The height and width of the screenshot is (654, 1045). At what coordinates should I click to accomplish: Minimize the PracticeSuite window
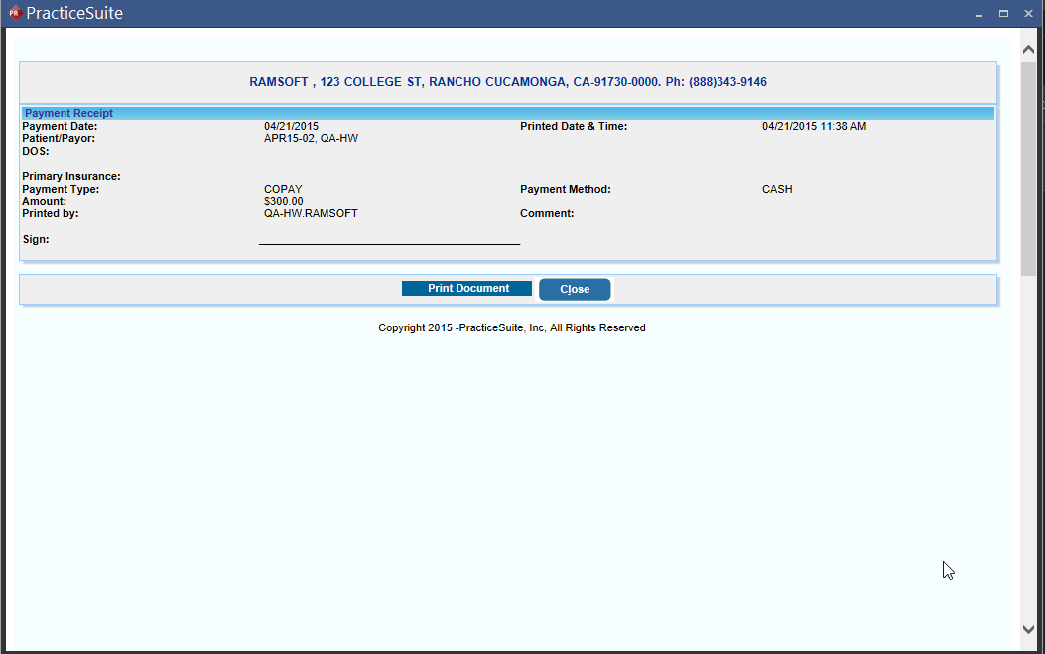coord(980,13)
